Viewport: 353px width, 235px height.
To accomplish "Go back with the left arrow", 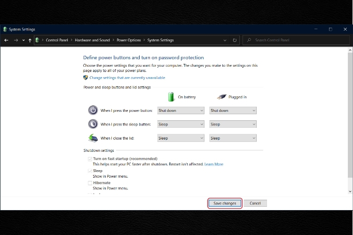I will [x=6, y=40].
